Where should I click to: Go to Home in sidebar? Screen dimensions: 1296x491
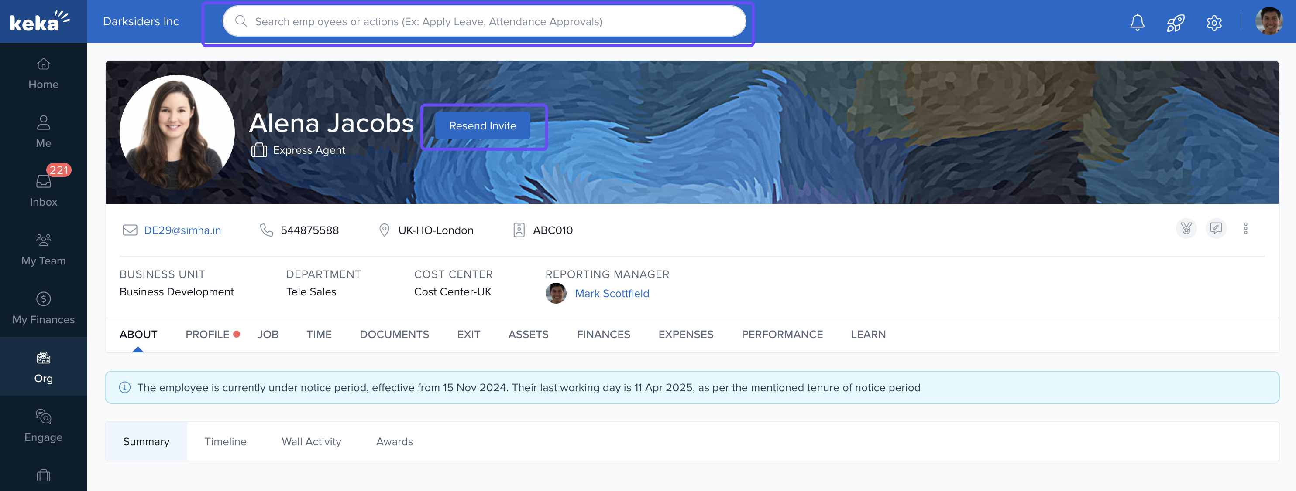pyautogui.click(x=43, y=73)
